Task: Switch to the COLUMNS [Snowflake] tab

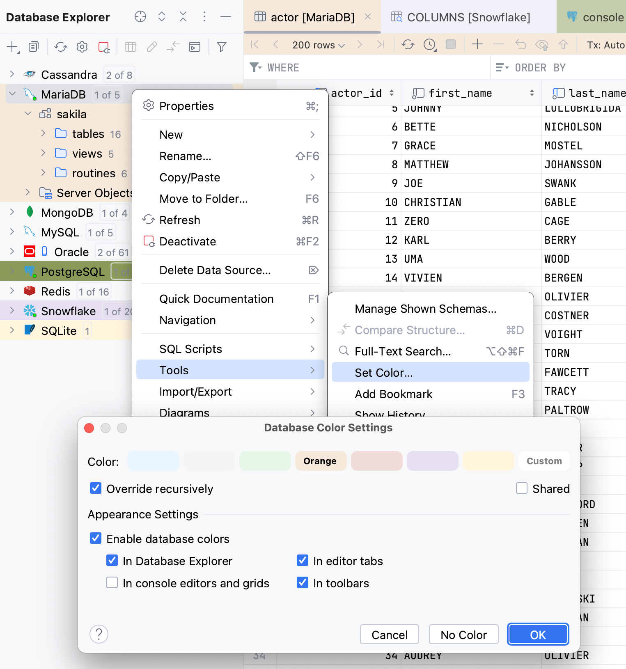Action: 468,17
